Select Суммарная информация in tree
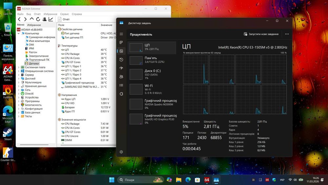 coord(40,37)
